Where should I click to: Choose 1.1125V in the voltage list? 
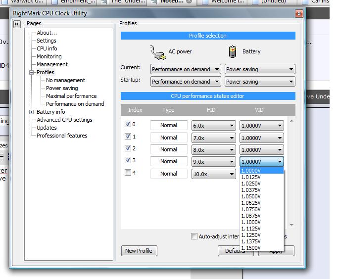(262, 229)
